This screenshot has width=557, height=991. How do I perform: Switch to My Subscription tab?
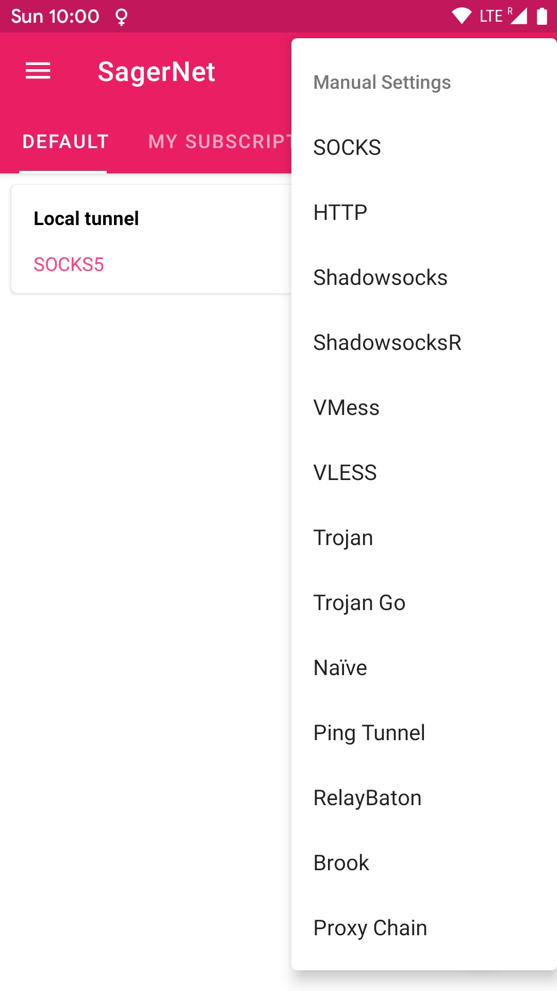[219, 141]
